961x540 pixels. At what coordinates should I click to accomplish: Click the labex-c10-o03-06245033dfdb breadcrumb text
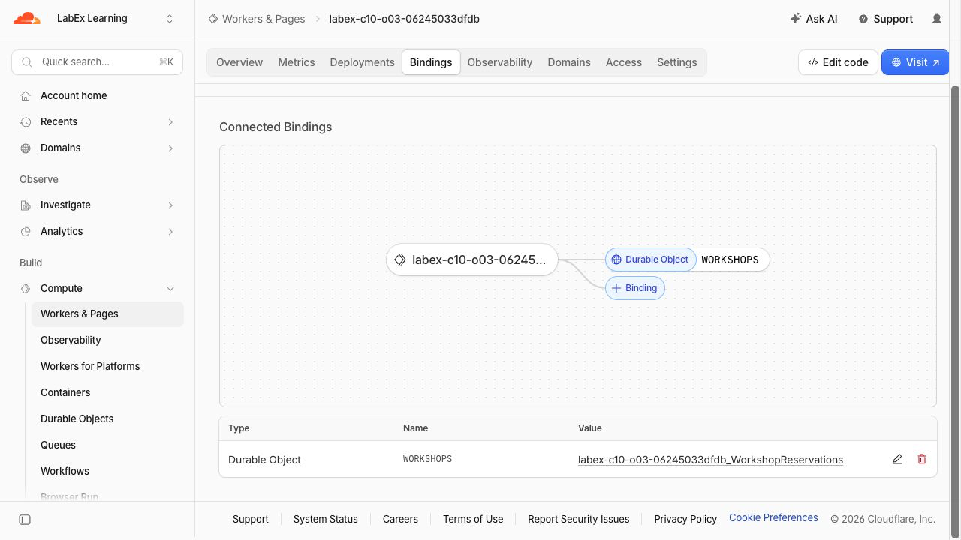(405, 19)
